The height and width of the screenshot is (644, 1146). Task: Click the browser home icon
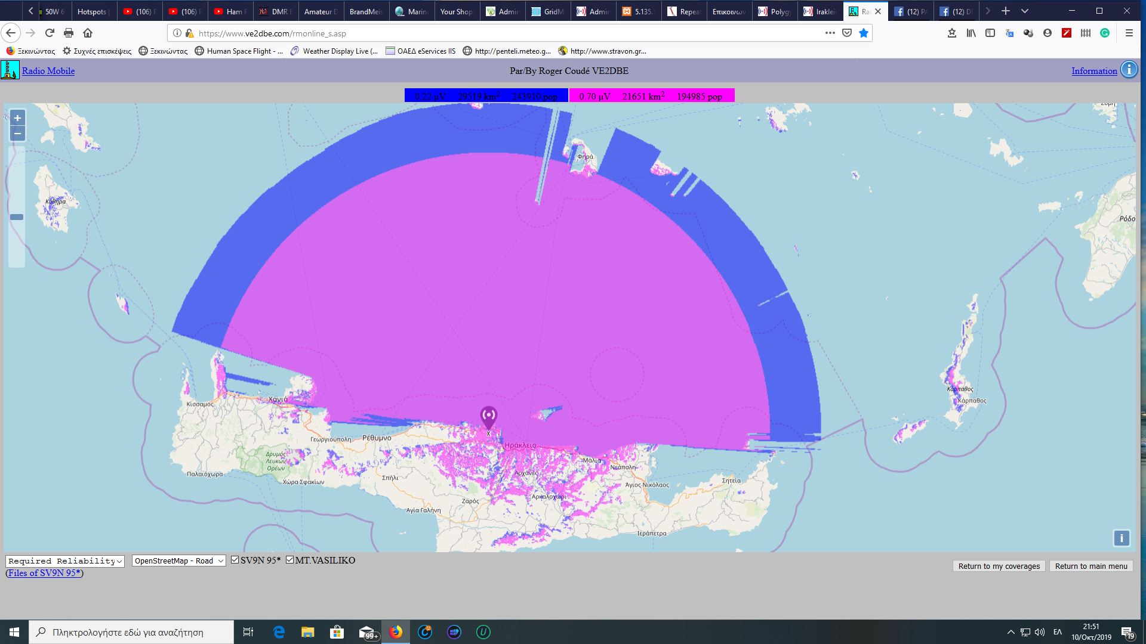pos(88,33)
